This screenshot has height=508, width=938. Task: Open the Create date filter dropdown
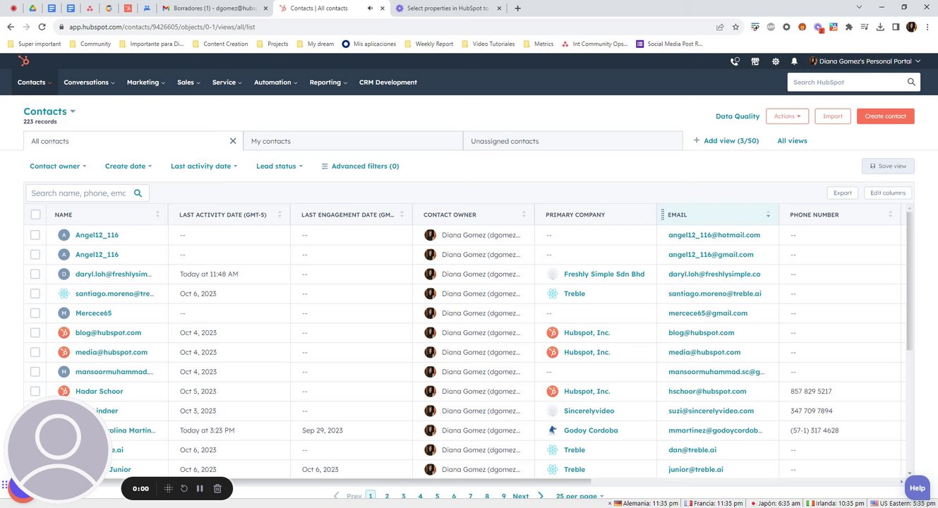pos(128,167)
